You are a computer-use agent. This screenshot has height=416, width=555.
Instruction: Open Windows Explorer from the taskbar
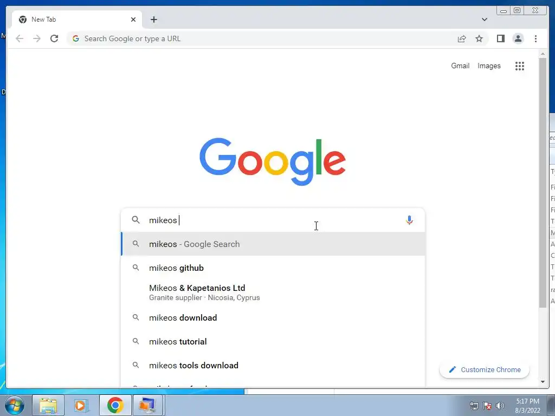point(48,405)
